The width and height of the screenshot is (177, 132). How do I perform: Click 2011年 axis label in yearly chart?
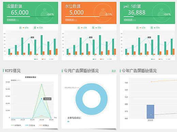pos(150,120)
